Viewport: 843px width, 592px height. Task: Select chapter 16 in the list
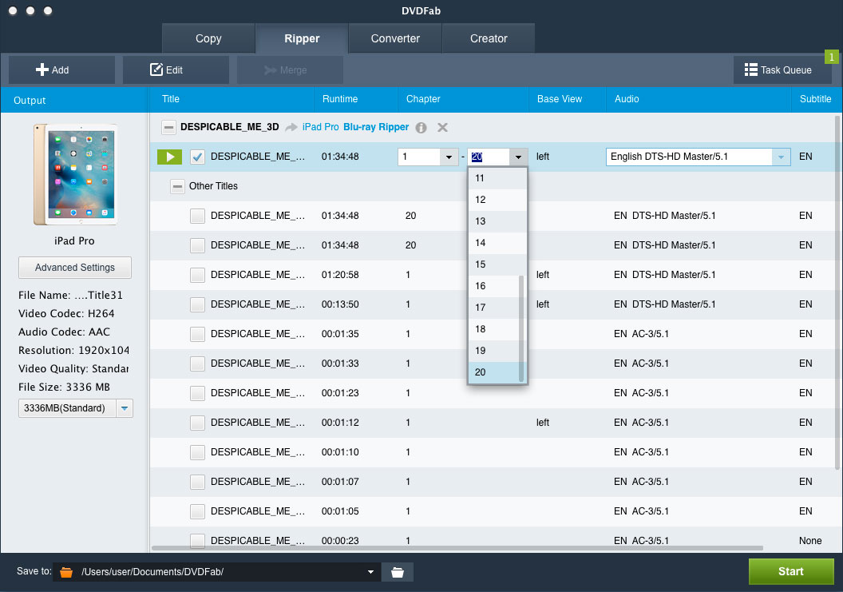(x=495, y=286)
